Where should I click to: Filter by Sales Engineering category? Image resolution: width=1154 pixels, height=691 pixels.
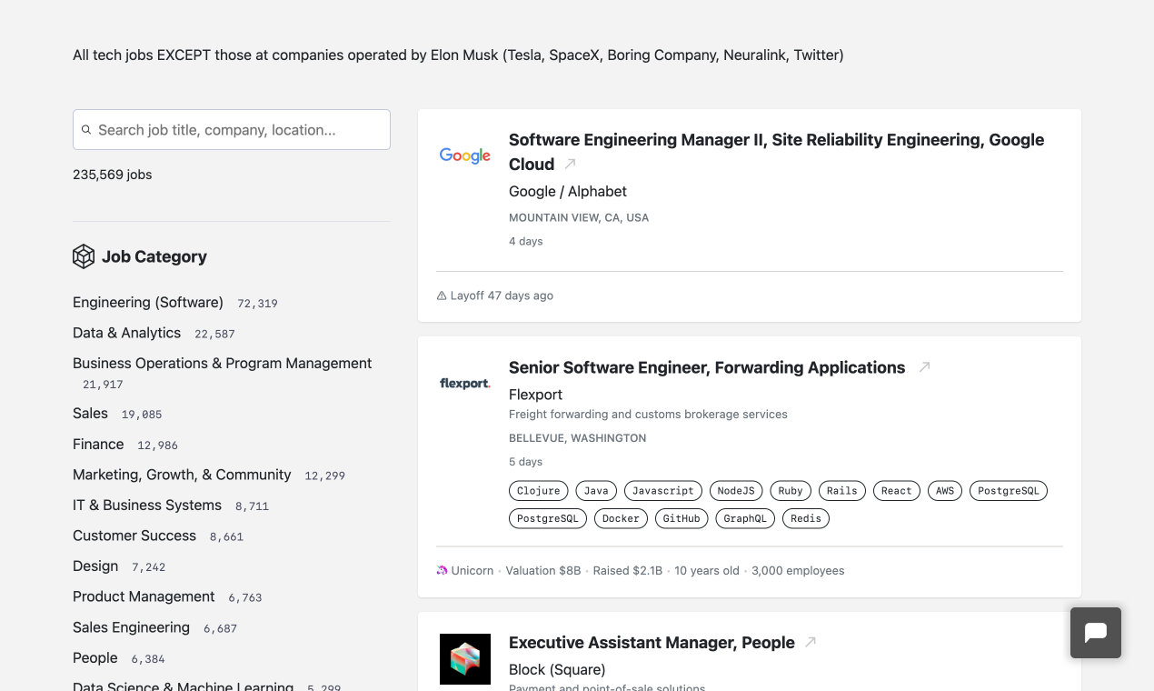click(131, 627)
